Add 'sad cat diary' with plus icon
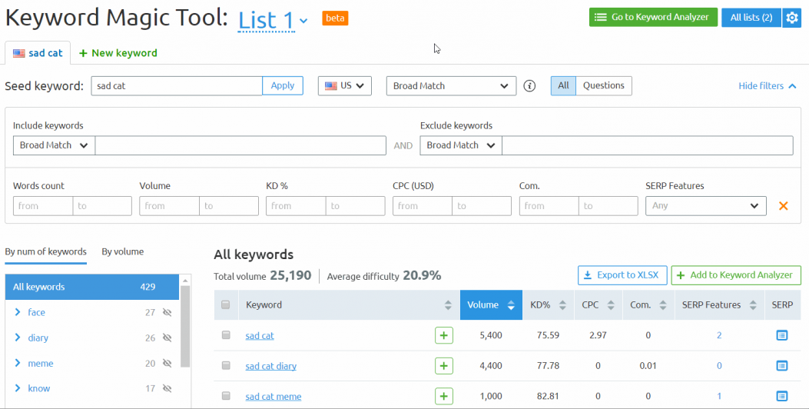The image size is (809, 409). point(444,366)
